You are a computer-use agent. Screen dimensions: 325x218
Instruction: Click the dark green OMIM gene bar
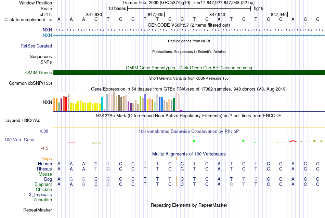[x=189, y=73]
